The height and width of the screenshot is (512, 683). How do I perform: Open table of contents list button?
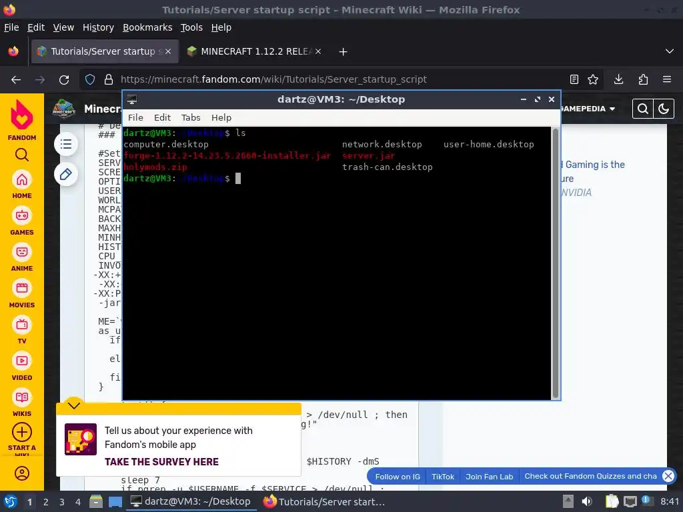tap(66, 144)
